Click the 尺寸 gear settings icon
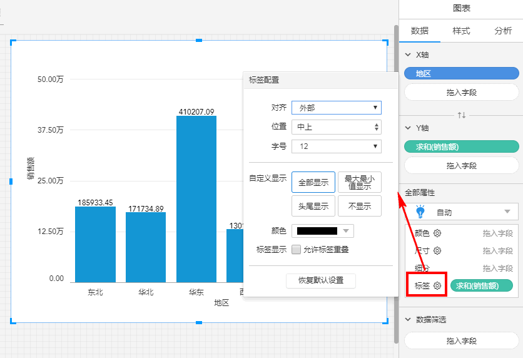 tap(437, 250)
